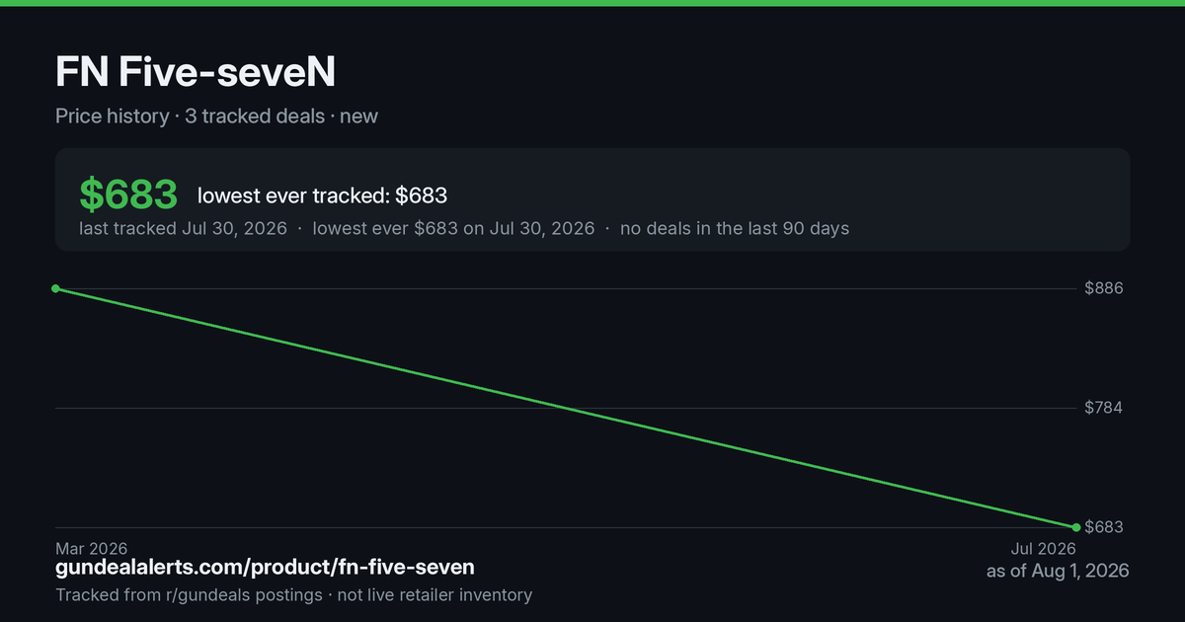Click 'lowest ever tracked: $683' text

tap(322, 195)
